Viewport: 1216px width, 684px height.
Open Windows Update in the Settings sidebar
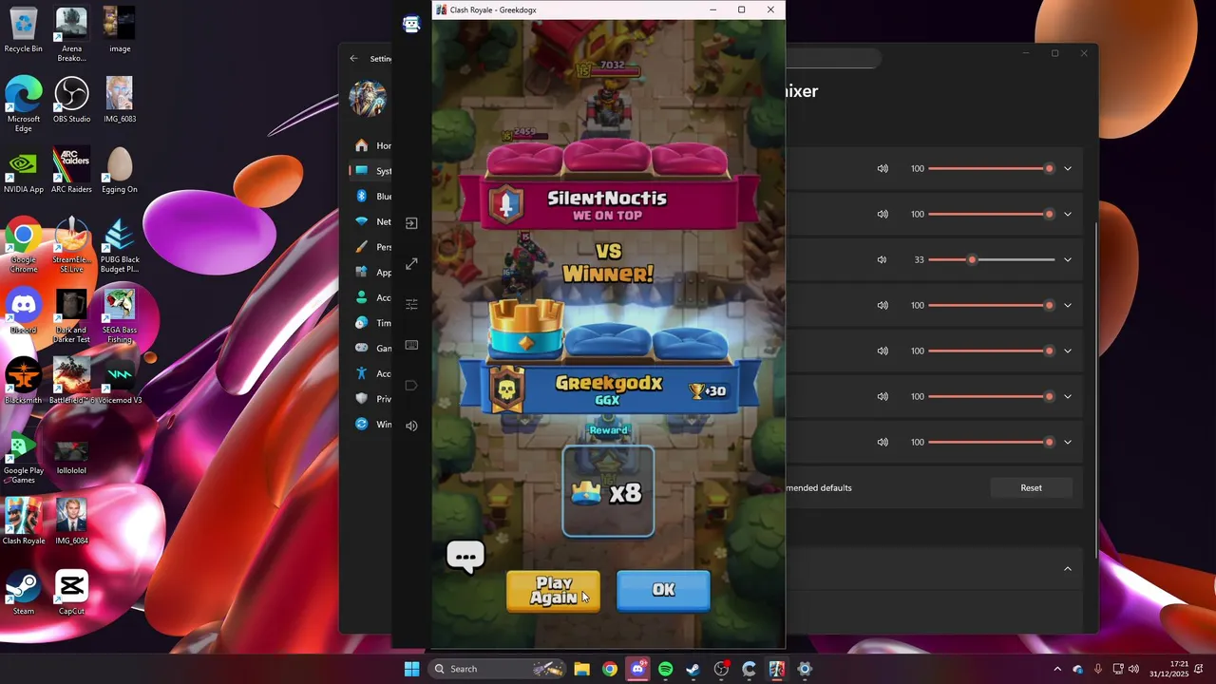coord(371,424)
